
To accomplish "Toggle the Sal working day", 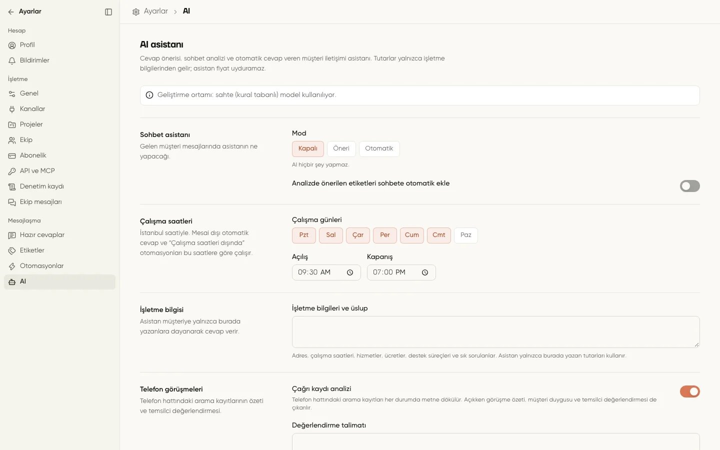I will (331, 235).
